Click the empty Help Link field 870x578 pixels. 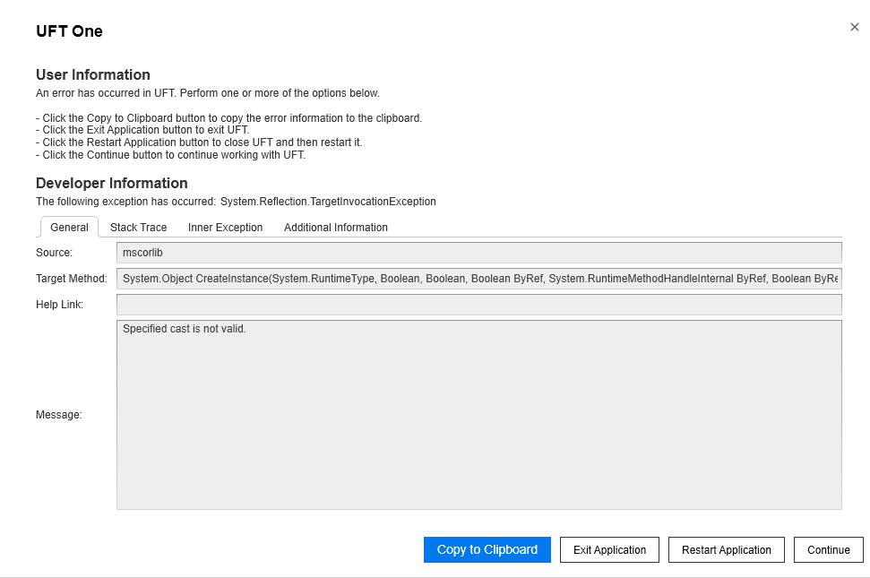tap(478, 305)
